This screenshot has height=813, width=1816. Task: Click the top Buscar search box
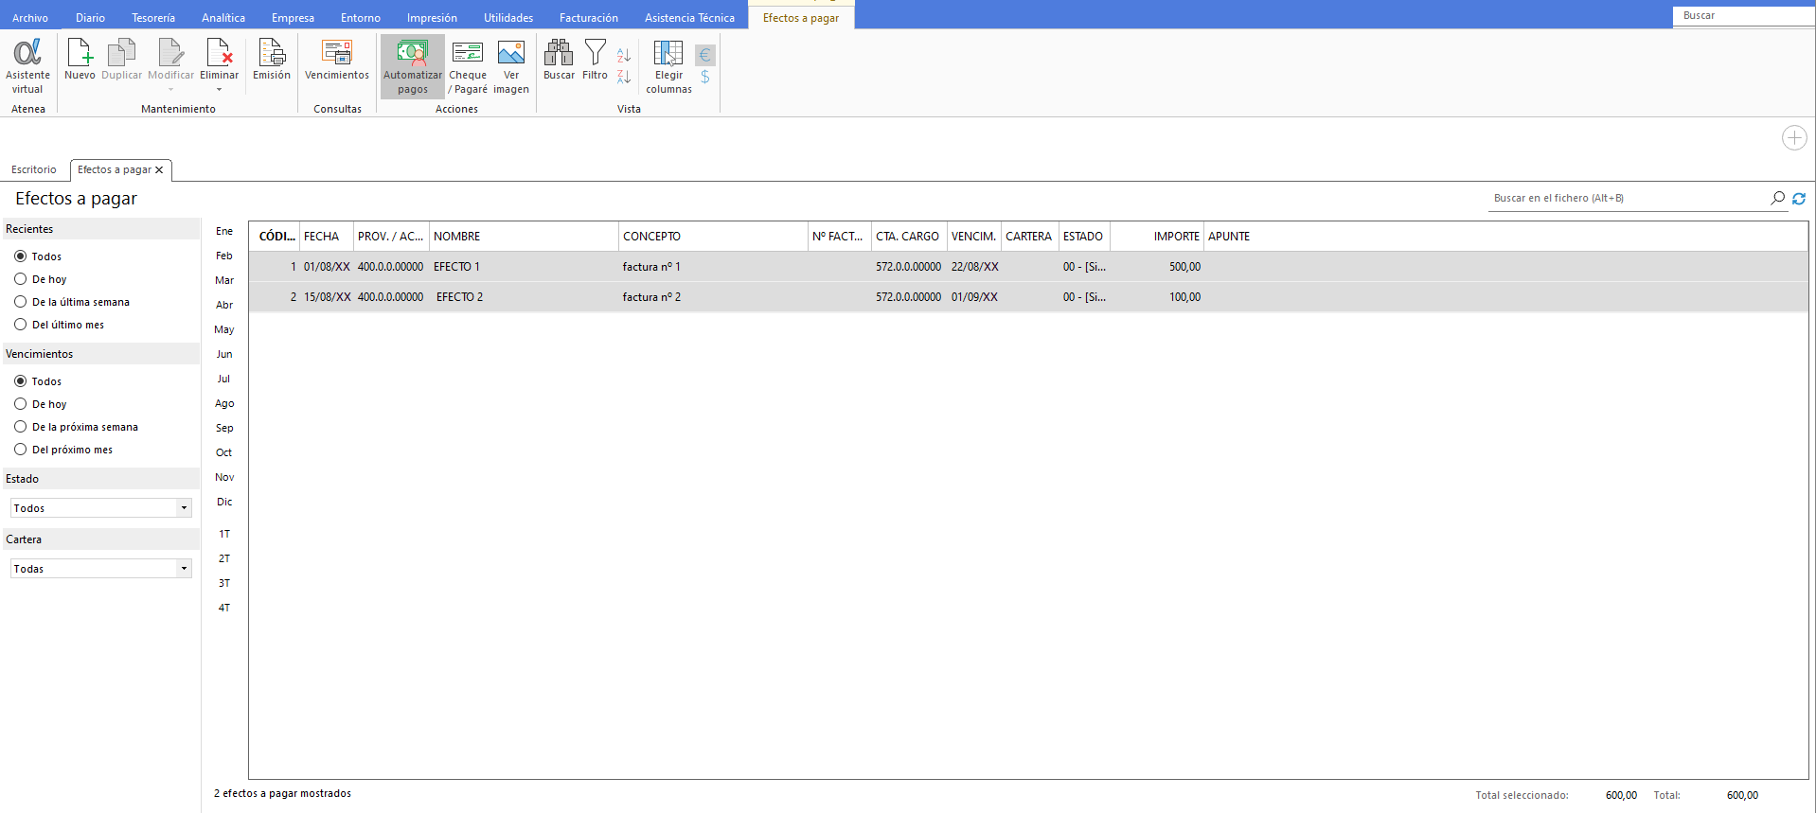[x=1742, y=15]
